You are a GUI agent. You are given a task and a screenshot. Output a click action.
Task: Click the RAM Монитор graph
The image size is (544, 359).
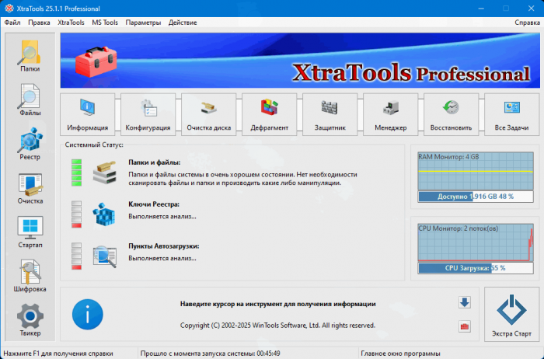coord(476,171)
